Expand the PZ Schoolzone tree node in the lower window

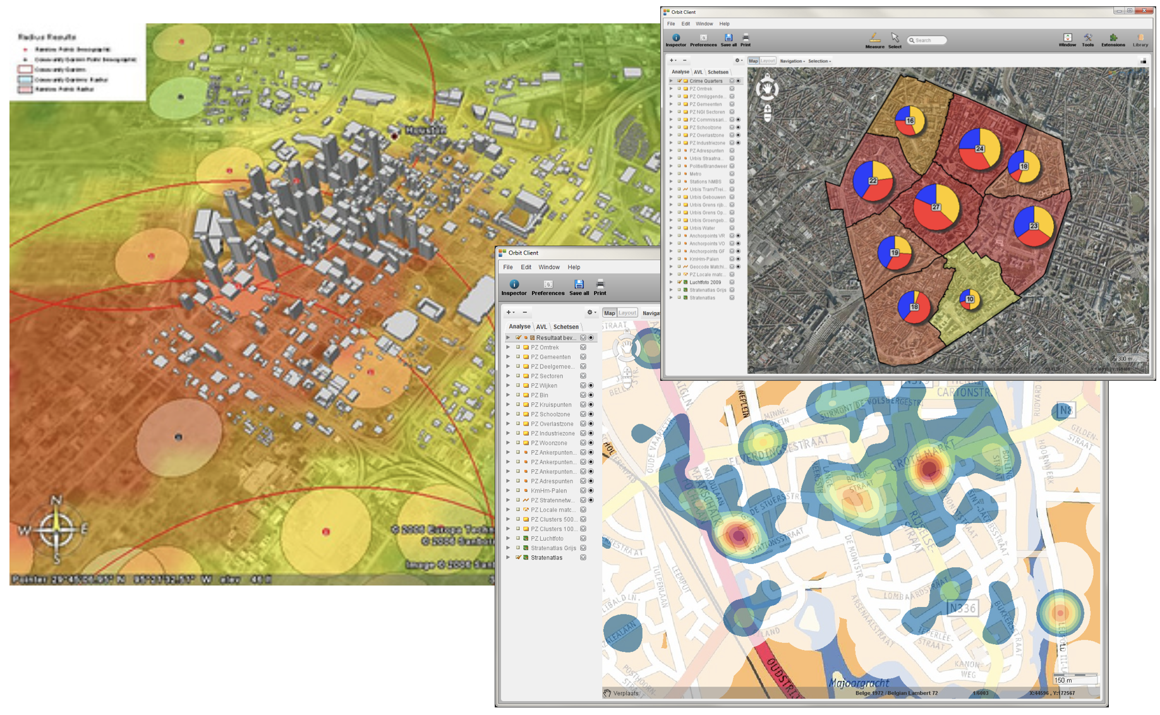508,414
